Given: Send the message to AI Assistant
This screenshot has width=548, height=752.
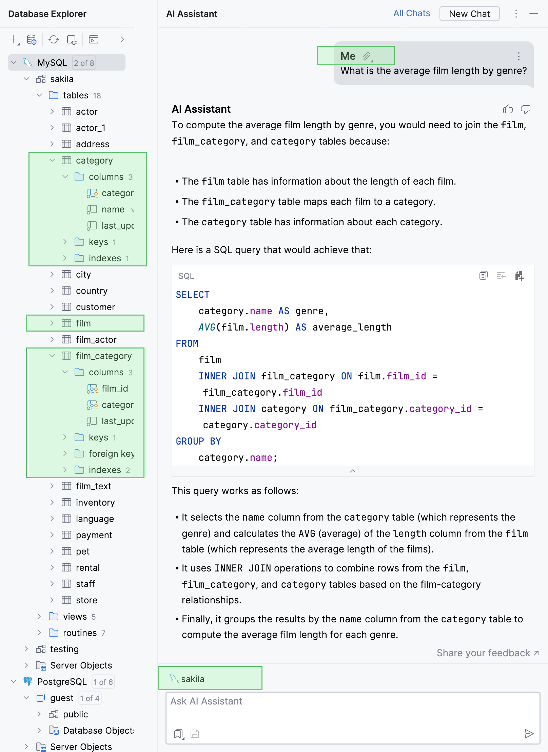Looking at the screenshot, I should [529, 734].
